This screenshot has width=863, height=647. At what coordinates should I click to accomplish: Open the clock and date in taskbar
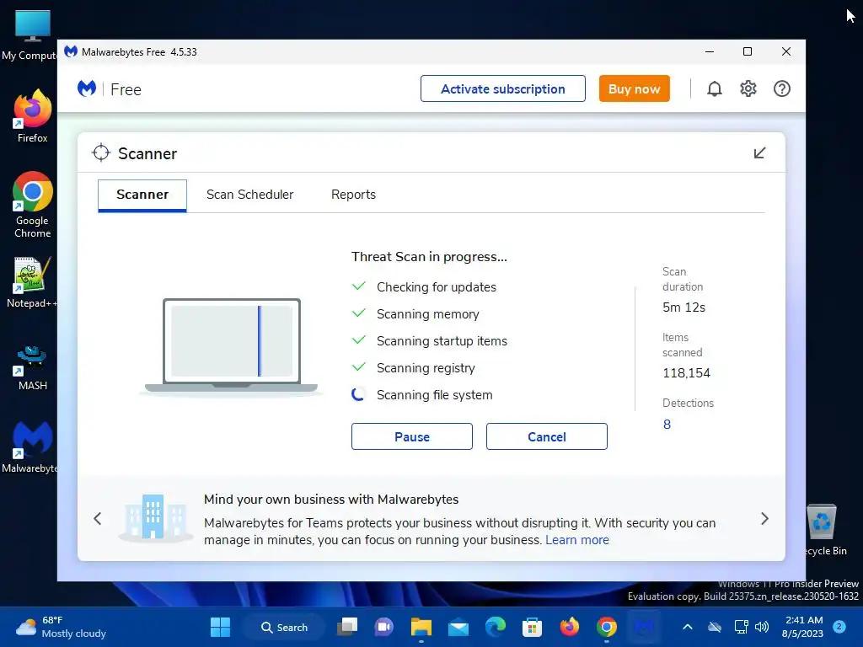(x=803, y=627)
